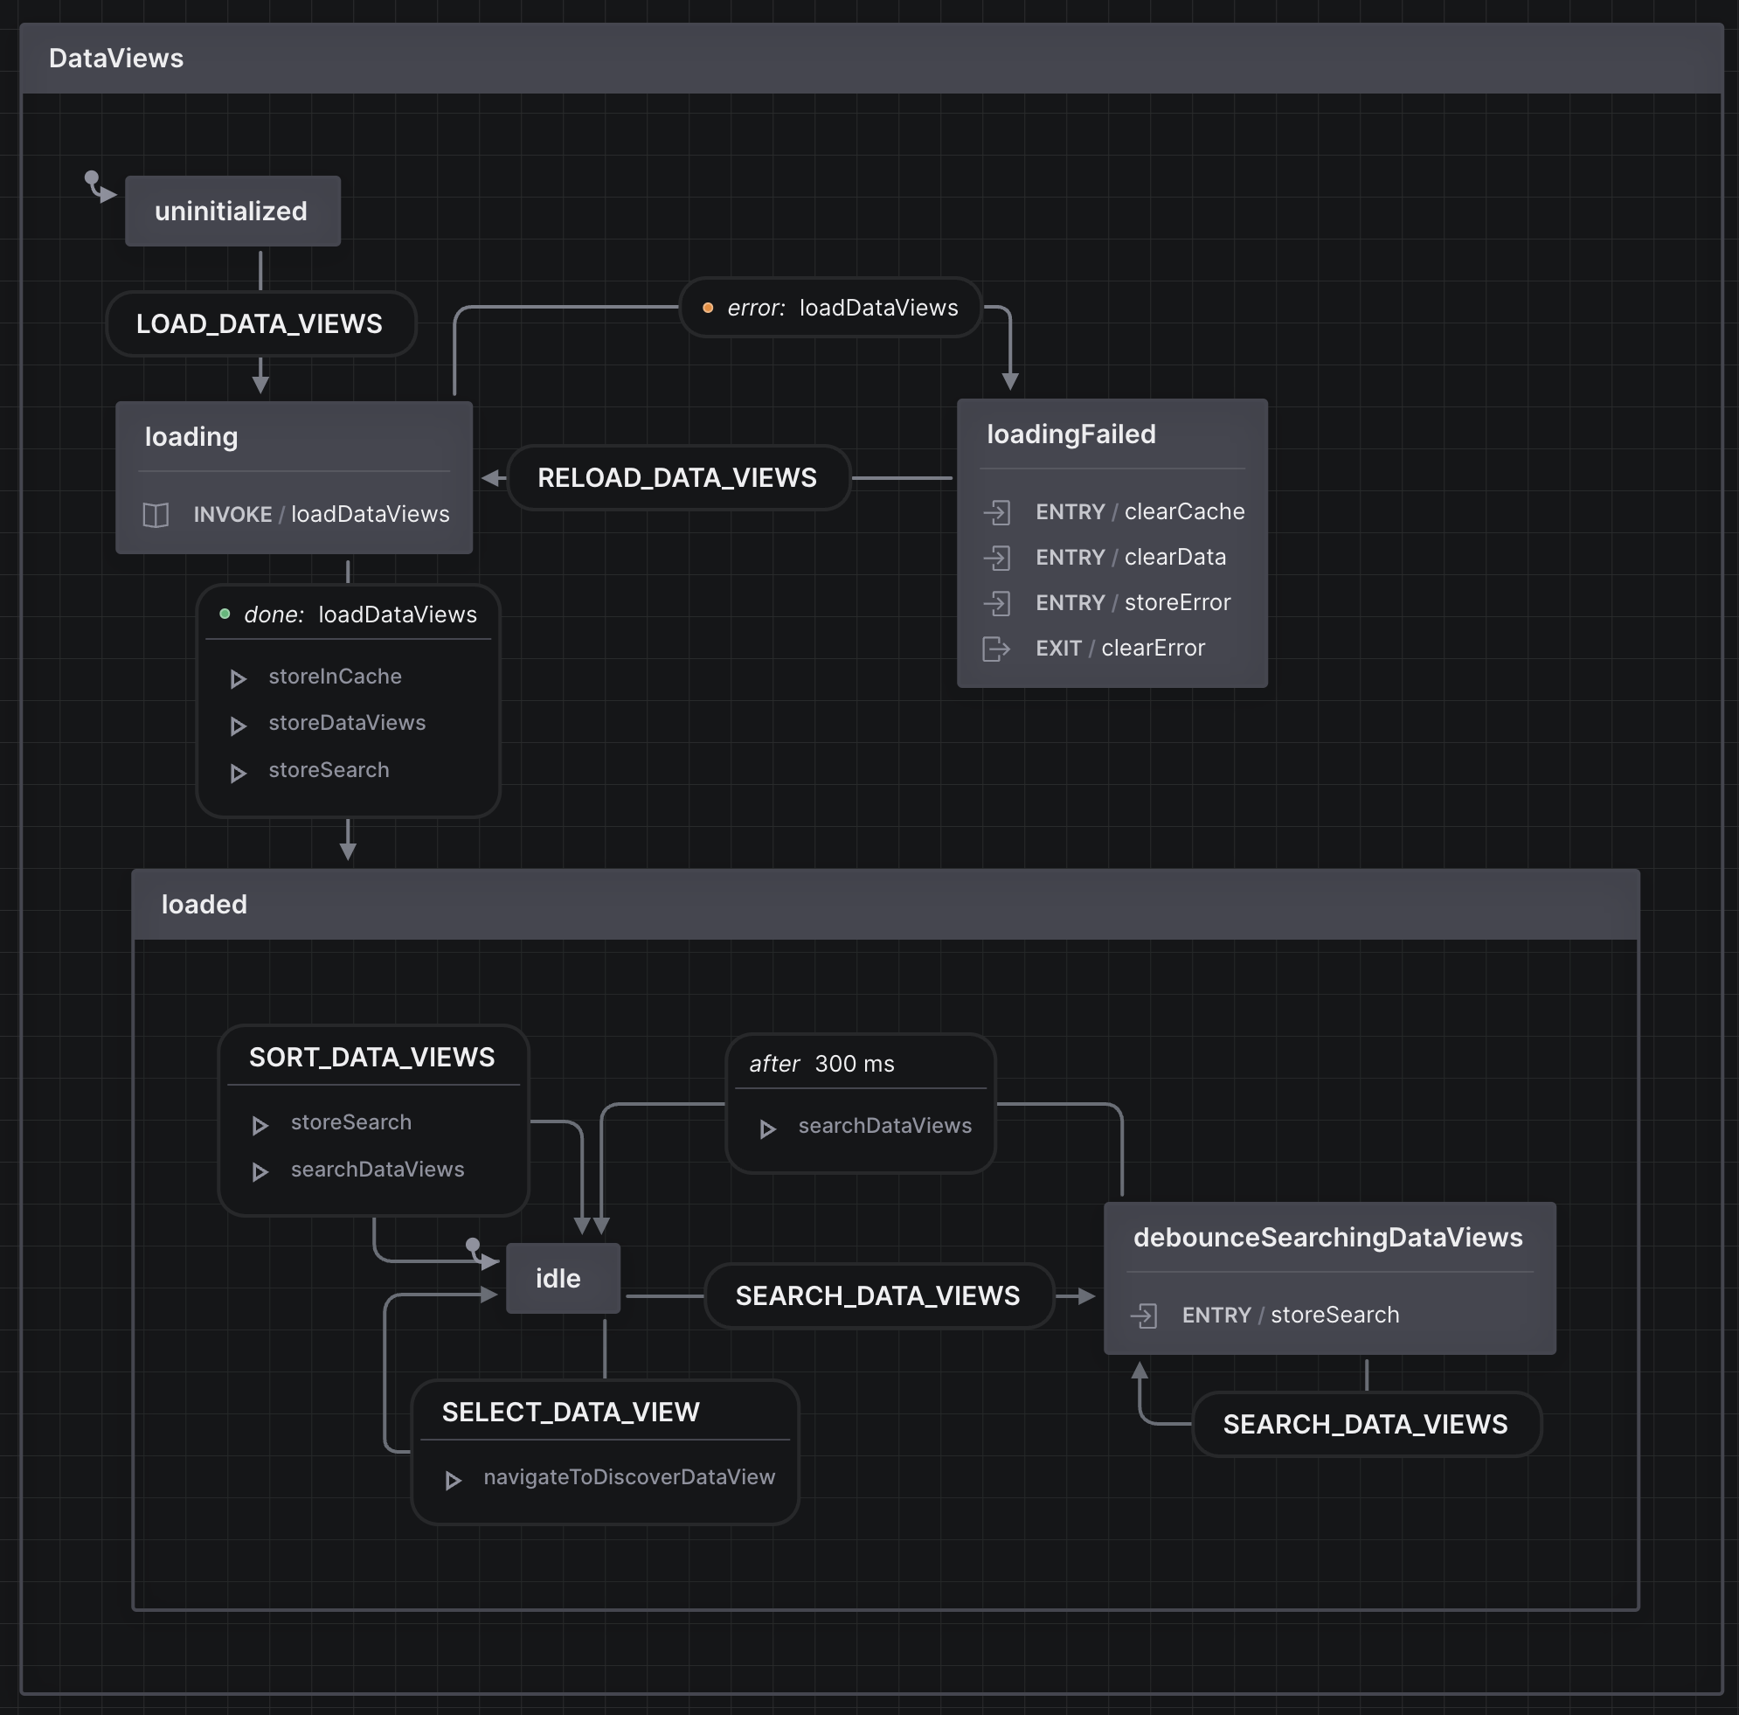Image resolution: width=1739 pixels, height=1715 pixels.
Task: Click the LOAD_DATA_VIEWS event label
Action: pyautogui.click(x=260, y=323)
